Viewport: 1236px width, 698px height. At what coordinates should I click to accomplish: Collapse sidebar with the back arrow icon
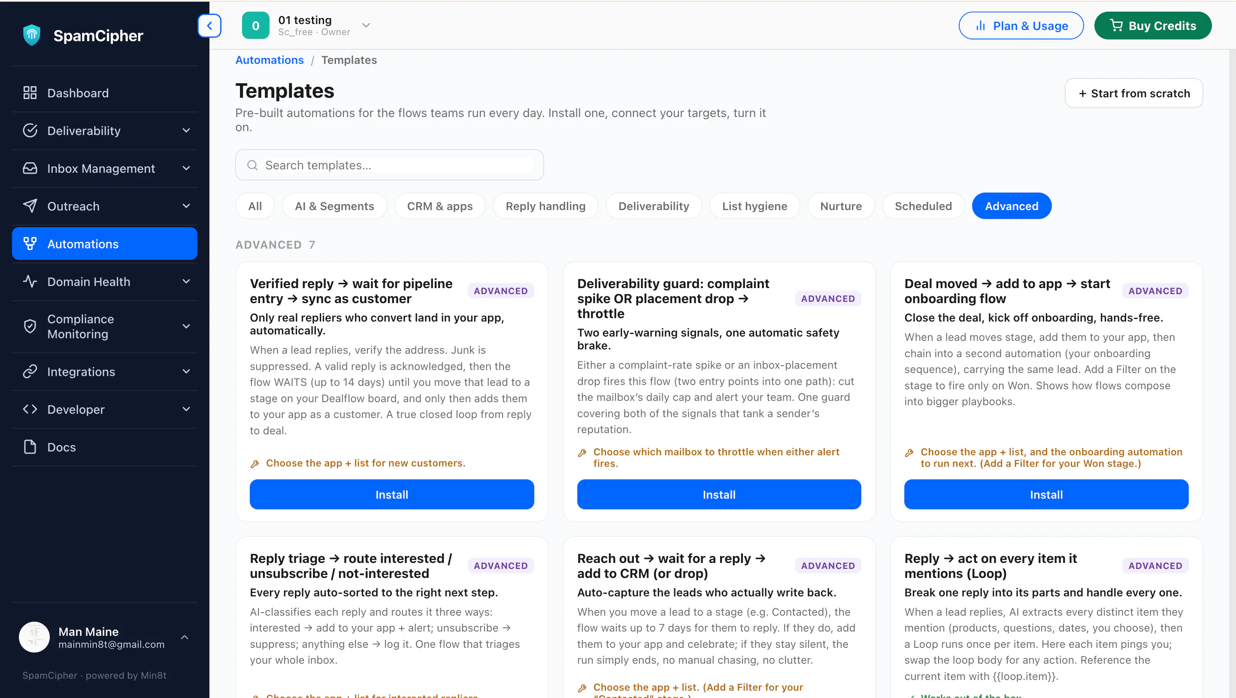click(x=209, y=26)
